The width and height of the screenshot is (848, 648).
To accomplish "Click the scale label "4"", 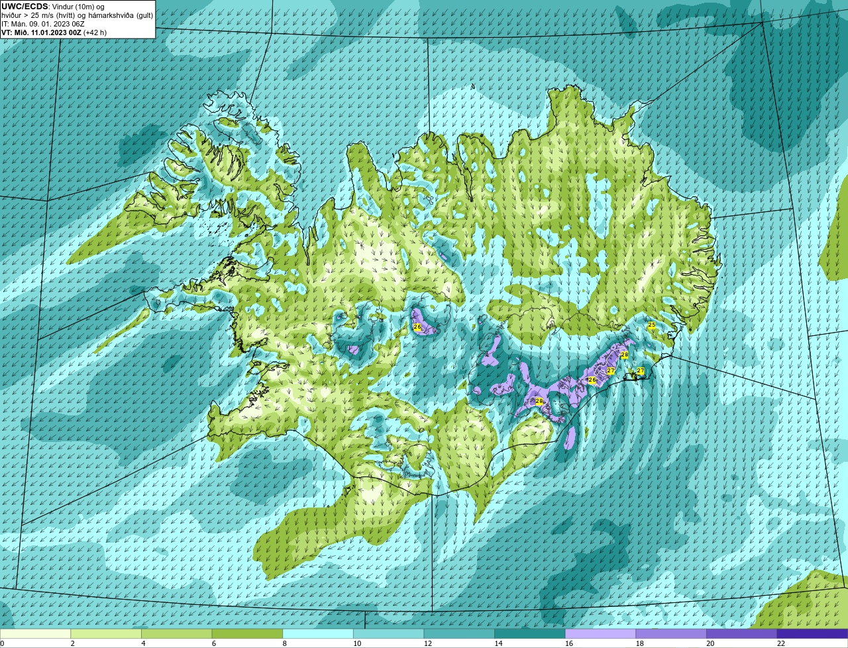I will [x=143, y=643].
